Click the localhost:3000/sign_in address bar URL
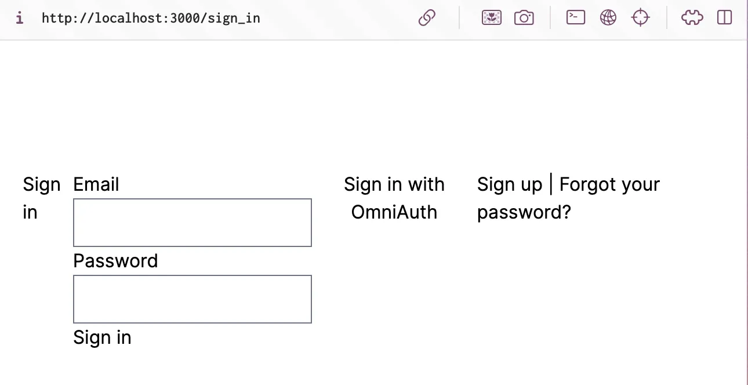748x385 pixels. pyautogui.click(x=151, y=18)
